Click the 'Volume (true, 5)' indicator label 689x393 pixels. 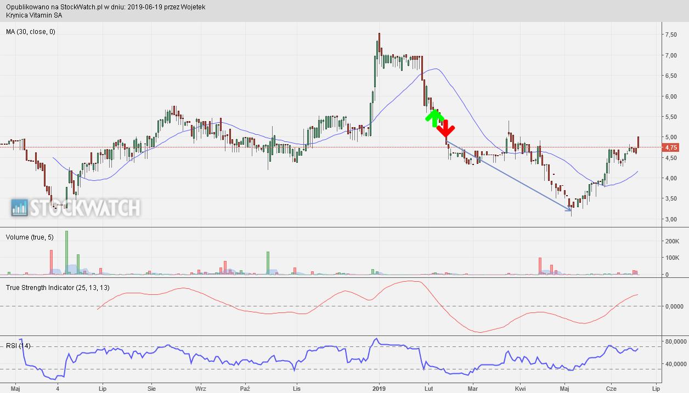pos(30,237)
